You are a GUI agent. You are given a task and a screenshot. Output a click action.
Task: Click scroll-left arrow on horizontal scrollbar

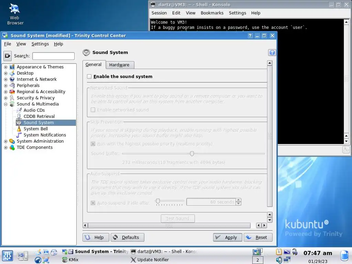tap(85, 225)
